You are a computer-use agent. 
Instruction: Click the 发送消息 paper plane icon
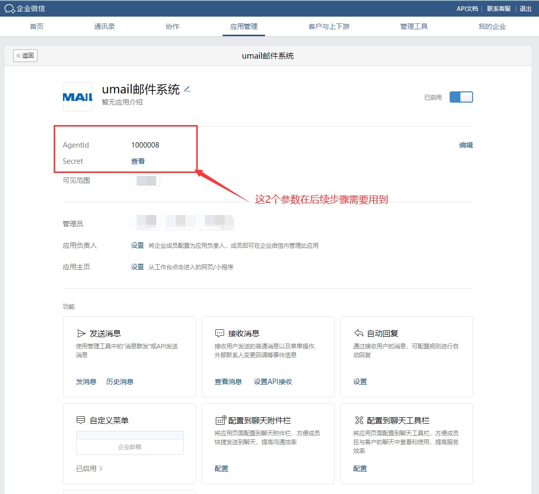point(81,333)
